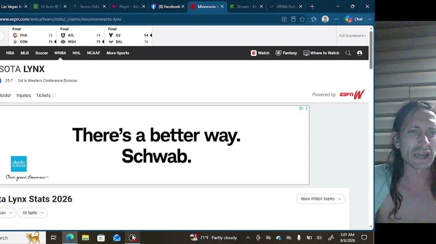Select MLB in the sports menu
This screenshot has height=244, width=436.
(x=25, y=53)
